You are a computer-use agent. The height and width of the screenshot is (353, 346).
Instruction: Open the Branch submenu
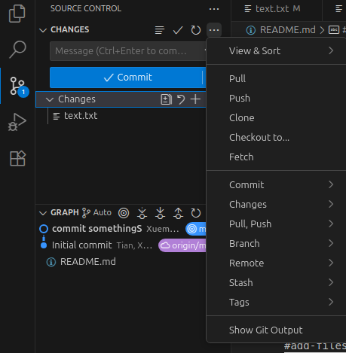click(276, 244)
